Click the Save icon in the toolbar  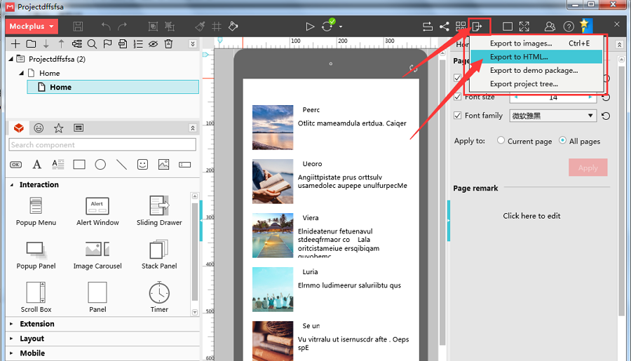point(78,27)
